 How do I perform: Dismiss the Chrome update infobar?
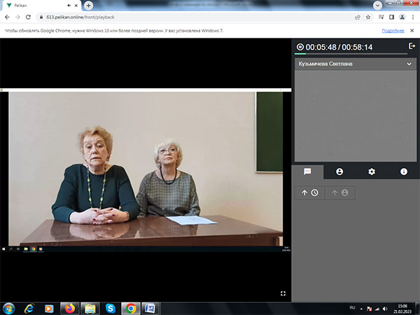point(412,31)
